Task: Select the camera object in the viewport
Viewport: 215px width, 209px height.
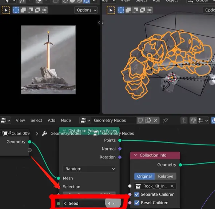Action: 166,86
